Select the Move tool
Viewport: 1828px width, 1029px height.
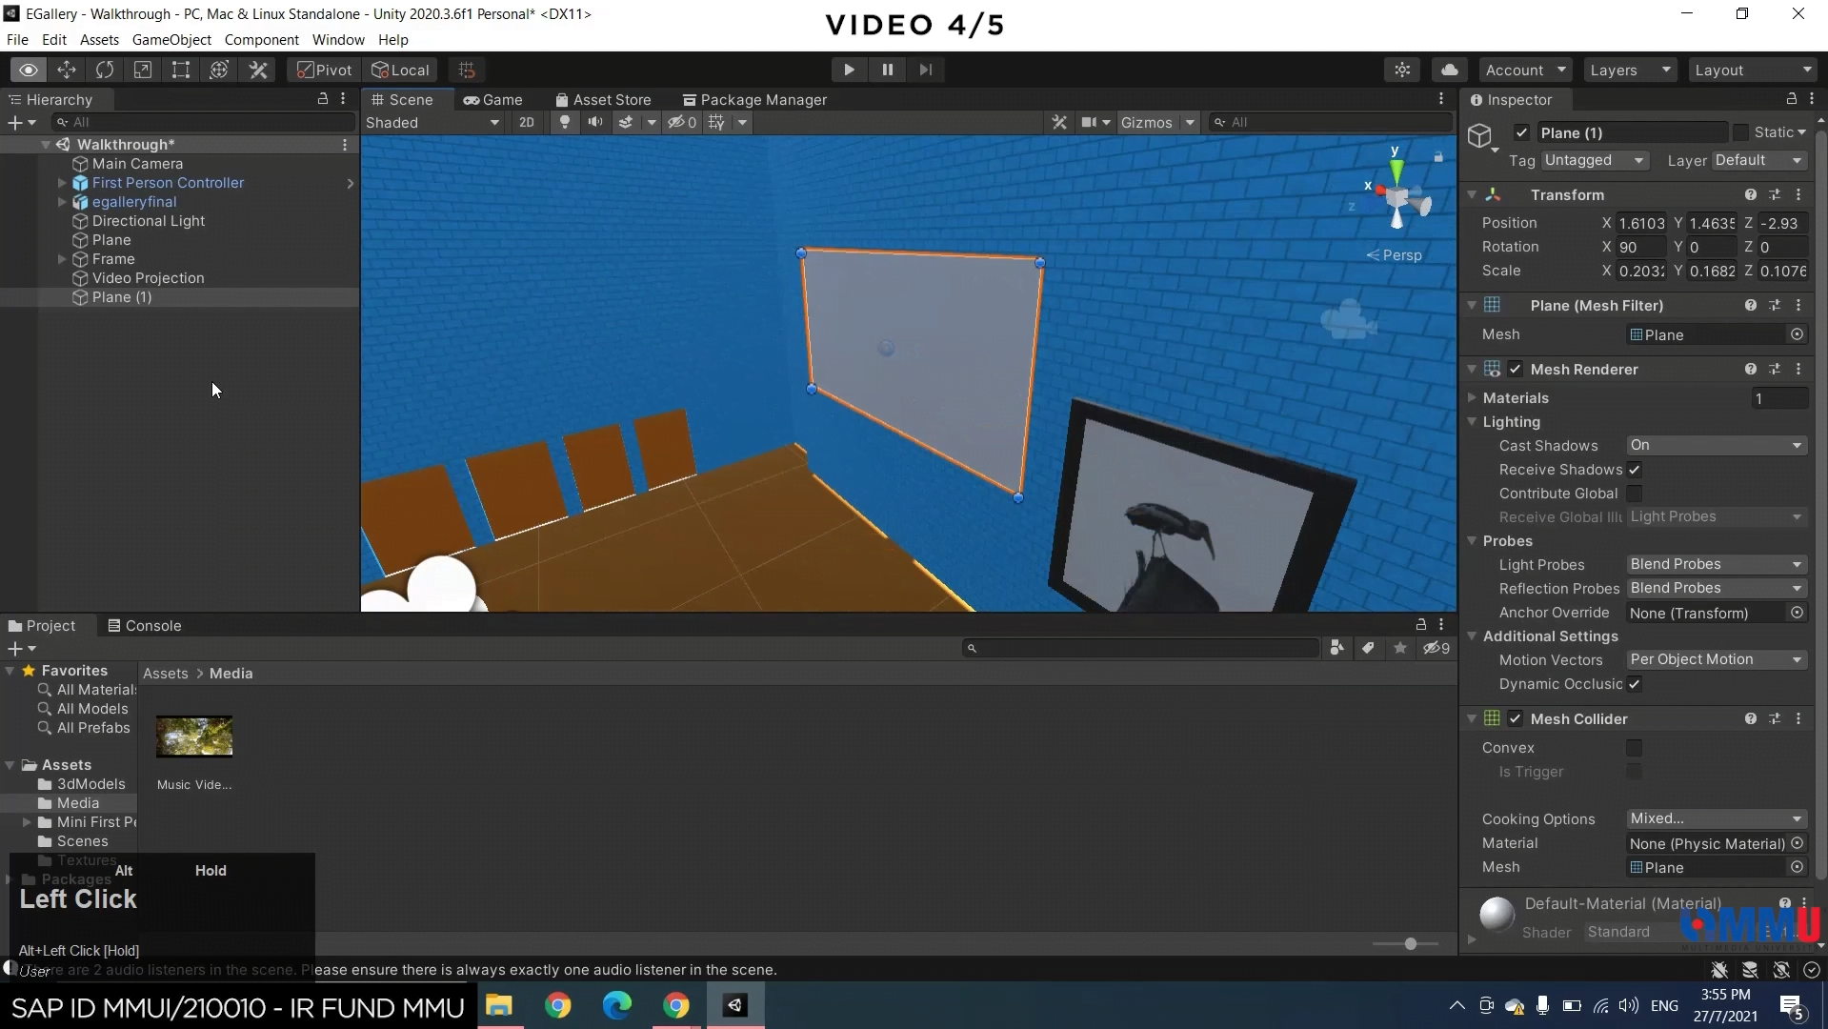click(x=66, y=70)
